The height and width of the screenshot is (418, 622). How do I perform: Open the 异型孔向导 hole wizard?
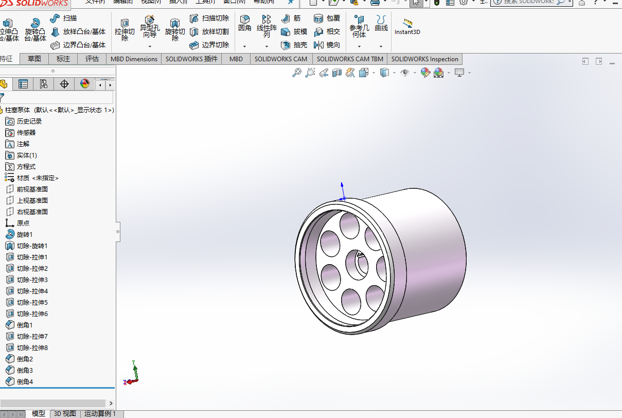tap(150, 27)
